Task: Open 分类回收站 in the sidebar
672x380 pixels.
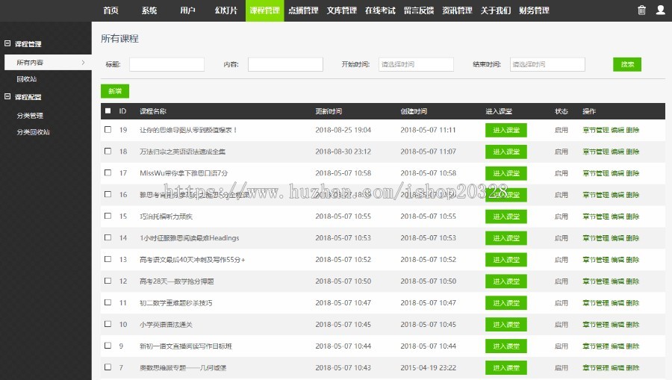Action: (x=33, y=132)
